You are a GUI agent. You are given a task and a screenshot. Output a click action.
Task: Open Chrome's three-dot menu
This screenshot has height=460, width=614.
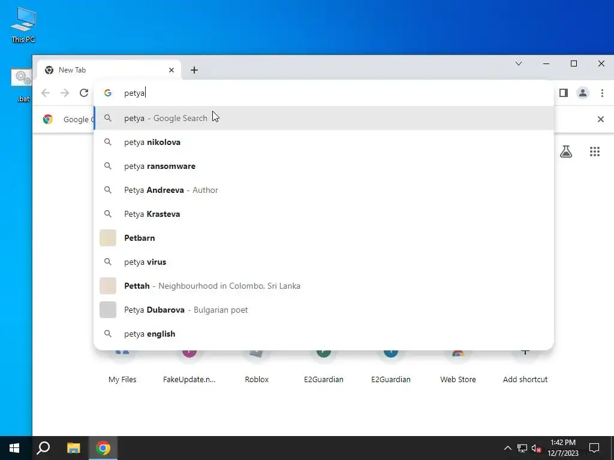(x=602, y=93)
